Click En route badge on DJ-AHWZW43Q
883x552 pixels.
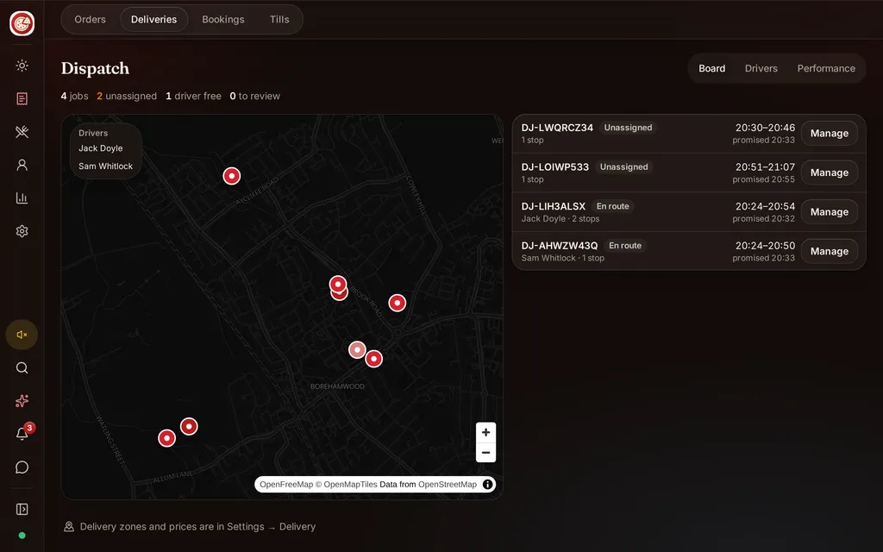coord(625,246)
